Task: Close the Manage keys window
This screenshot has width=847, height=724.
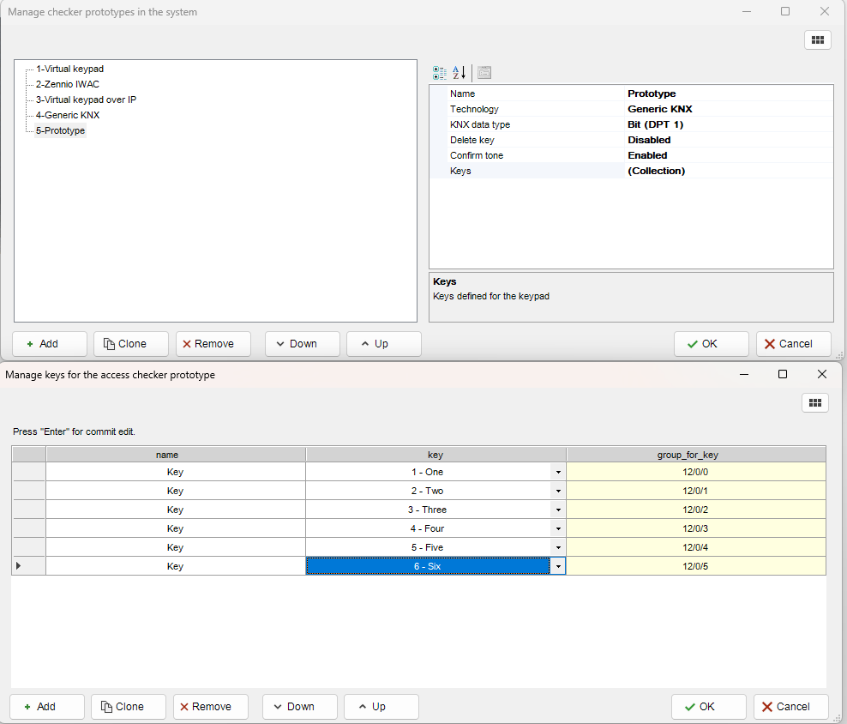Action: (x=821, y=374)
